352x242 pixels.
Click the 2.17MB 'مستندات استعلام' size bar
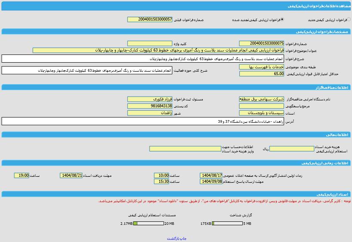click(148, 224)
